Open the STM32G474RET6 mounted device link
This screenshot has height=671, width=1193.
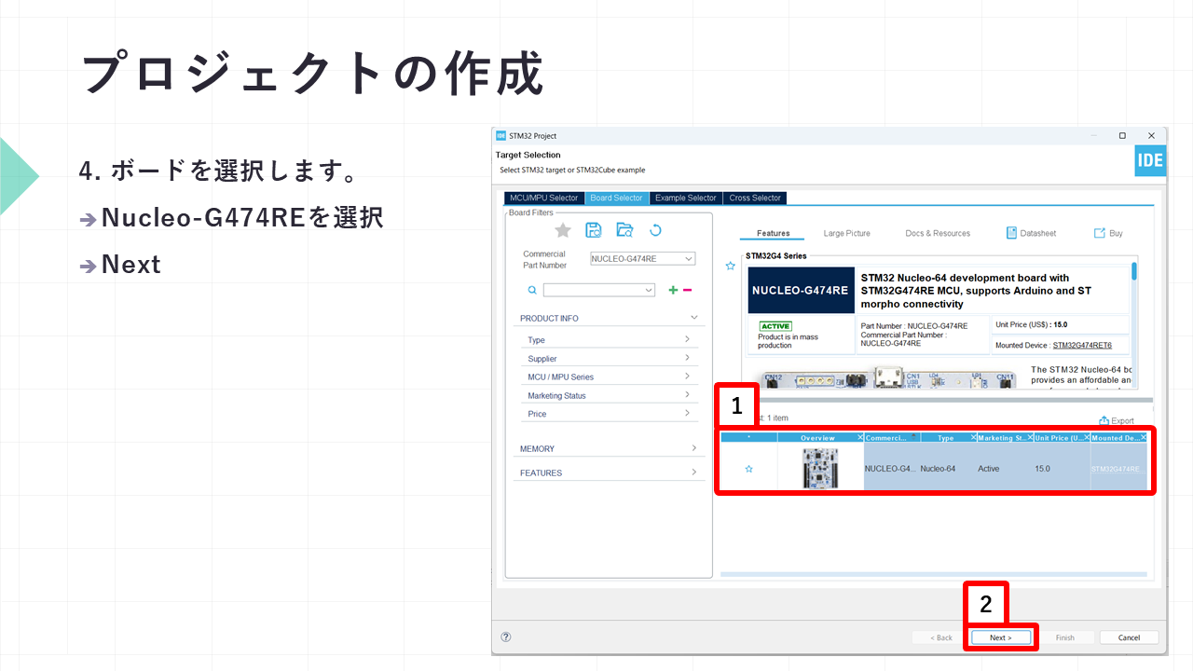coord(1082,345)
